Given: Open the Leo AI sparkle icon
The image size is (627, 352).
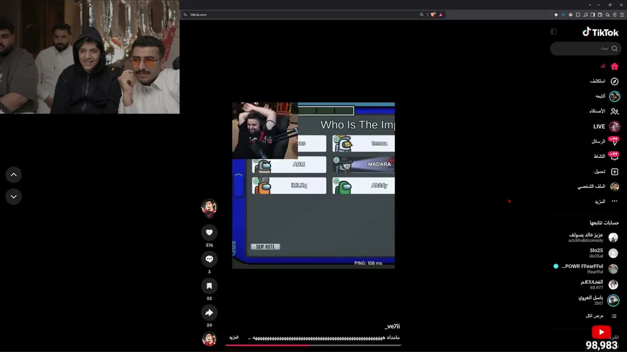Looking at the screenshot, I should (x=608, y=15).
